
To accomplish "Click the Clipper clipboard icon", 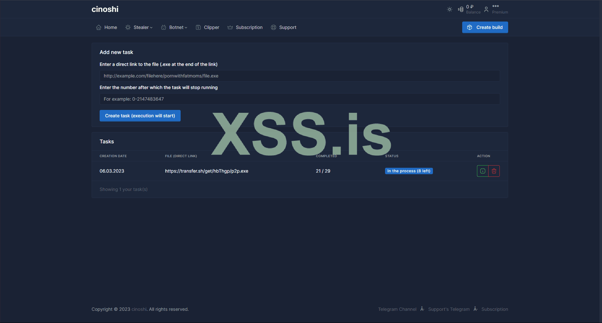I will point(198,27).
